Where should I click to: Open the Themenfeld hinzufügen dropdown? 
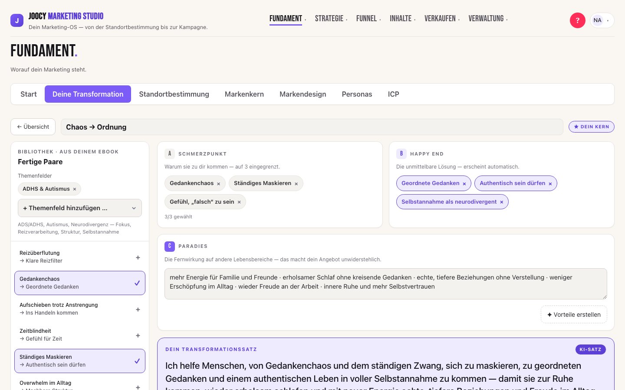(80, 208)
